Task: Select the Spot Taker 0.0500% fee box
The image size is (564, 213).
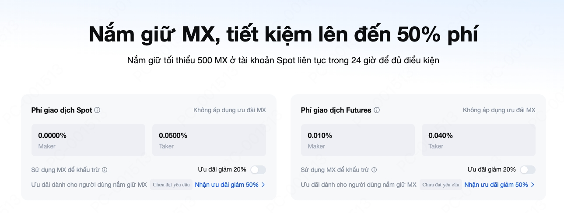Action: coord(209,140)
